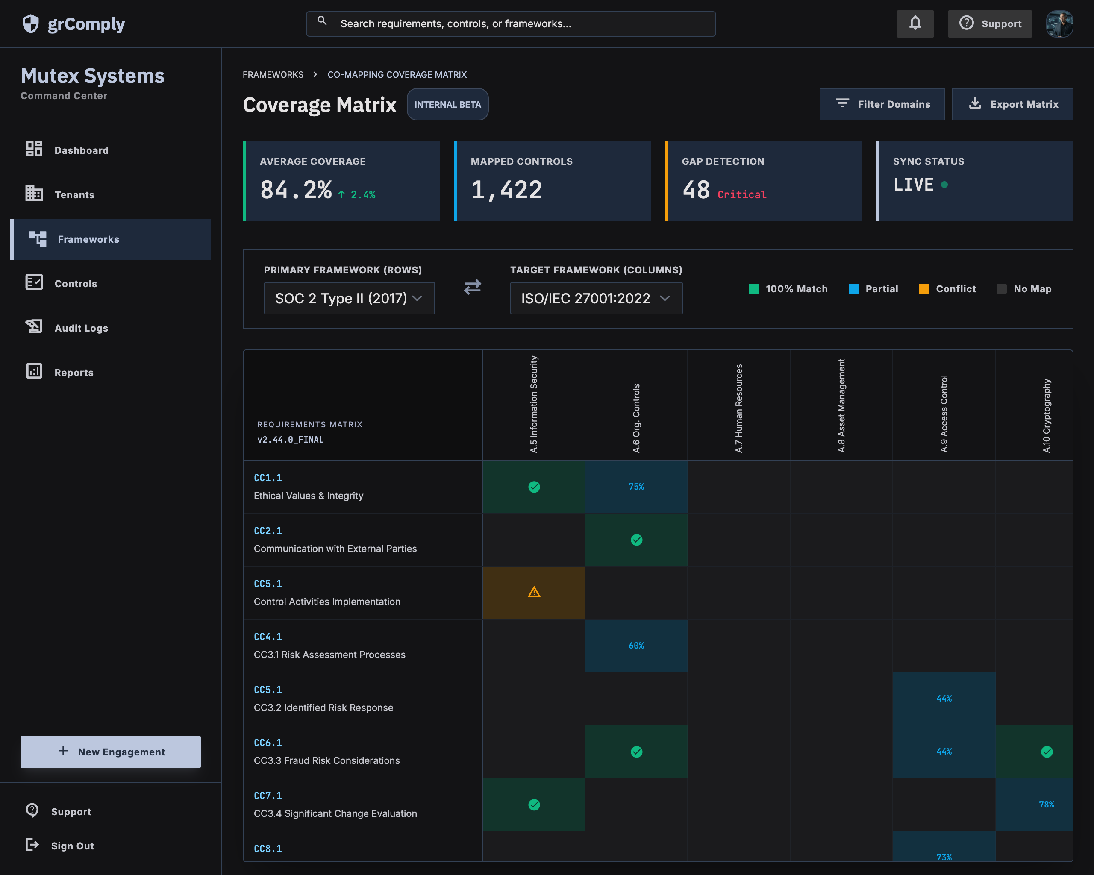Click the Partial blue legend swatch
Viewport: 1094px width, 875px height.
[853, 289]
